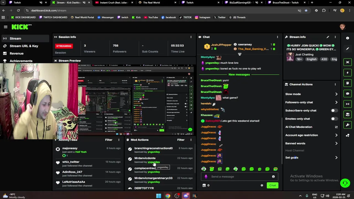Image resolution: width=354 pixels, height=199 pixels.
Task: Click the stream preview thumbnail
Action: [136, 99]
